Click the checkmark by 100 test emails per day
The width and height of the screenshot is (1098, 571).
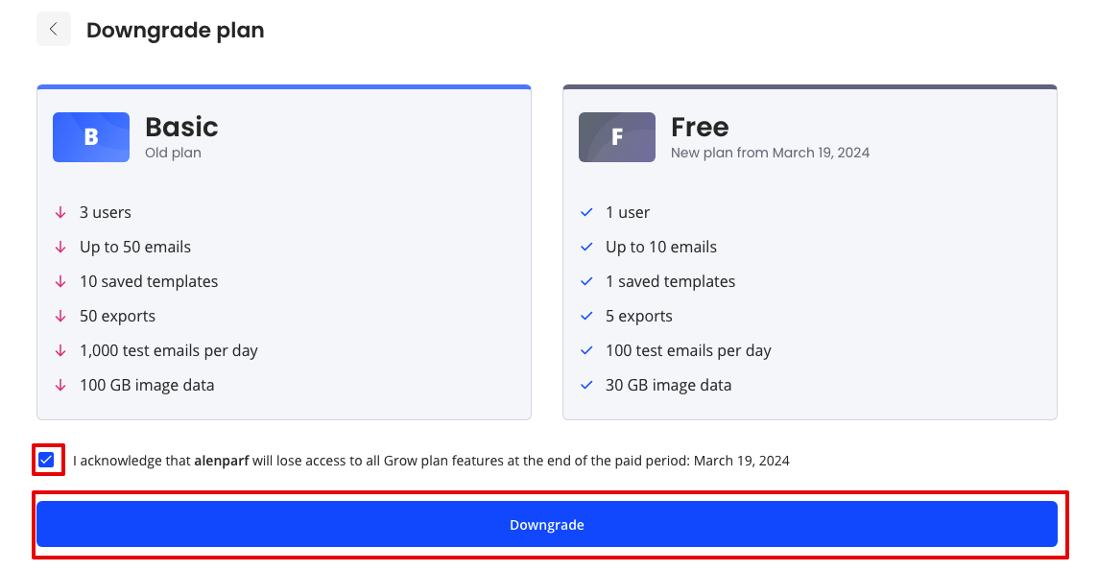[x=586, y=350]
